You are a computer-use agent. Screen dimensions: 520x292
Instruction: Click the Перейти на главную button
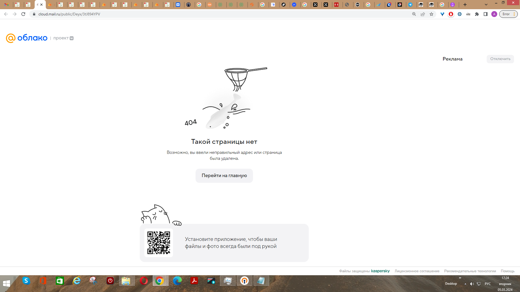[x=224, y=175]
